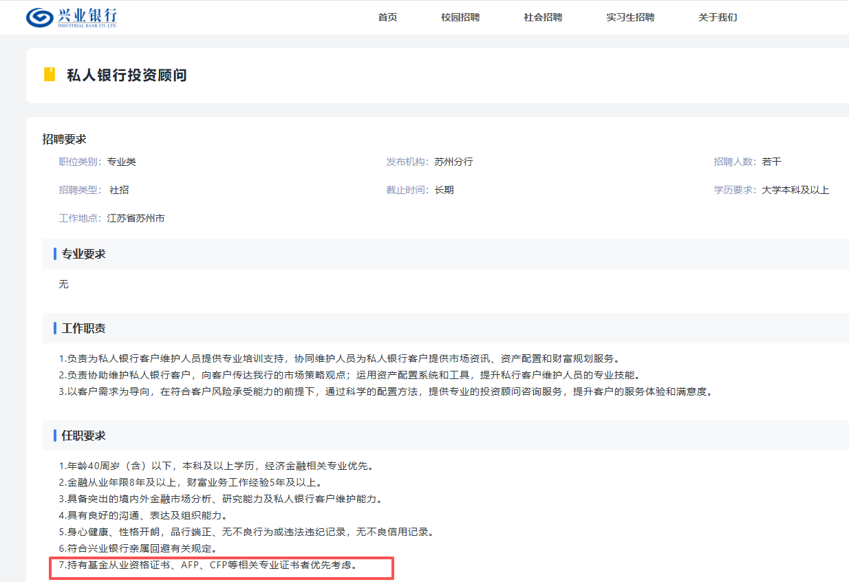Click the 招聘要求 section heading
The width and height of the screenshot is (849, 582).
[x=64, y=139]
